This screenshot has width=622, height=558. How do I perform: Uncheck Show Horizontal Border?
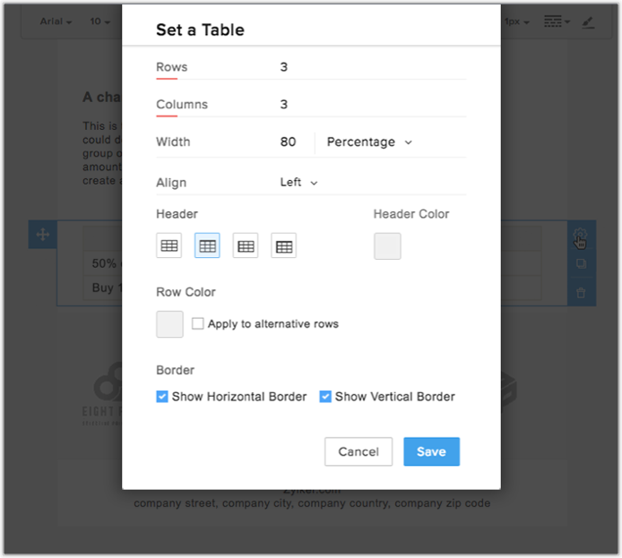[162, 396]
